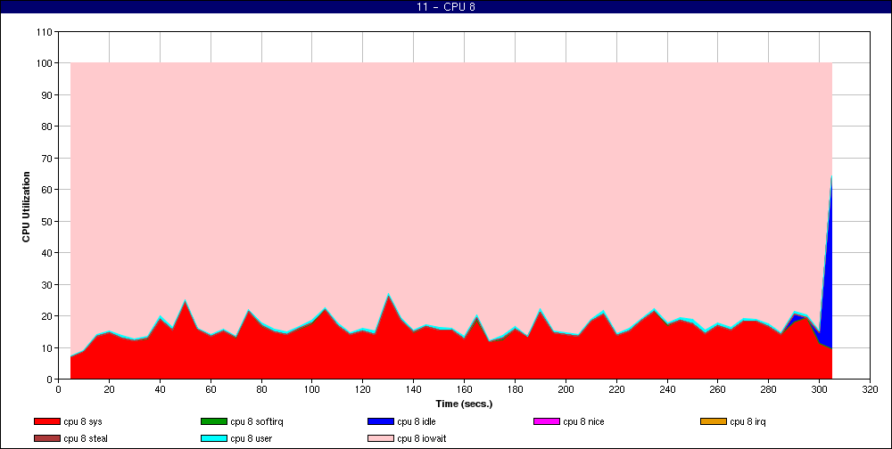Click the 90 y-axis tick label
This screenshot has height=449, width=892.
[x=46, y=95]
